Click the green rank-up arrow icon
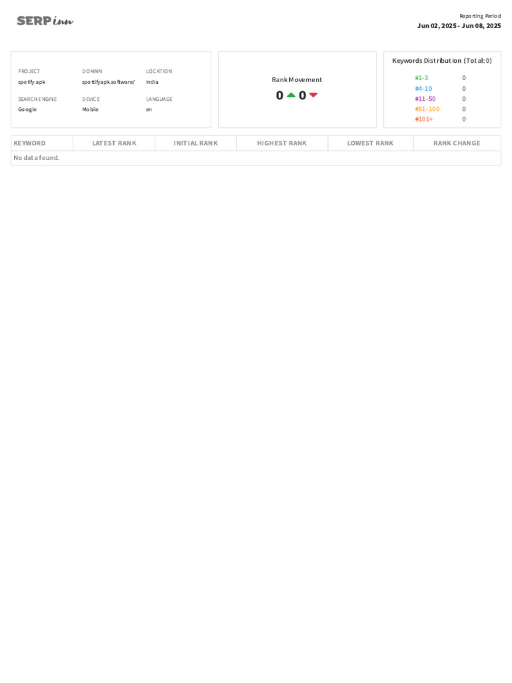 pyautogui.click(x=291, y=95)
